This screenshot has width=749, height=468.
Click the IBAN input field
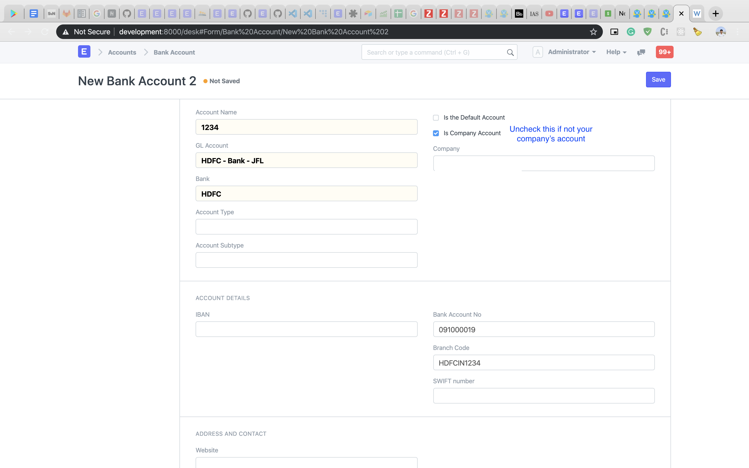click(x=306, y=329)
